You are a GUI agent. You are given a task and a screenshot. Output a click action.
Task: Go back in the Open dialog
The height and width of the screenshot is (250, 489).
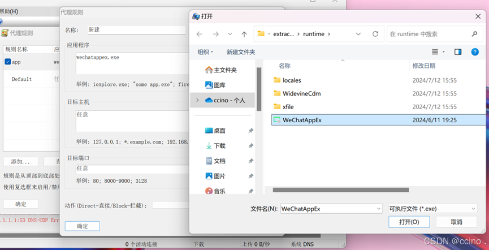(199, 35)
